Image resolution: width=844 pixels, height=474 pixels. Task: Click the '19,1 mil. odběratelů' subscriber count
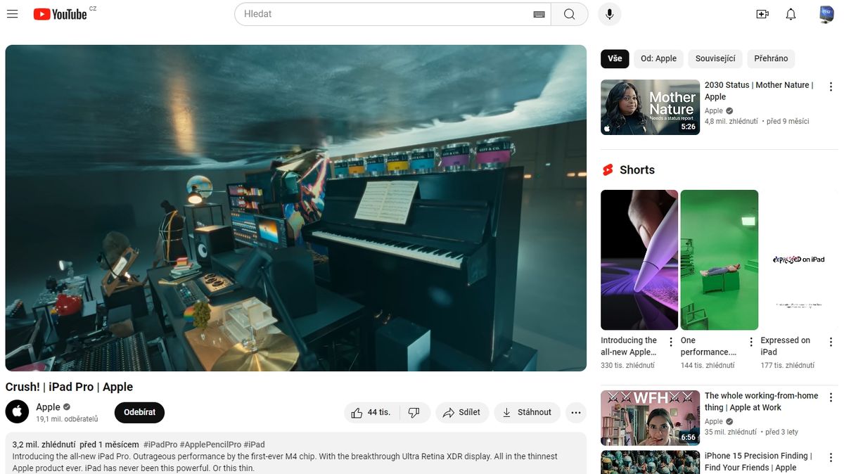(67, 419)
